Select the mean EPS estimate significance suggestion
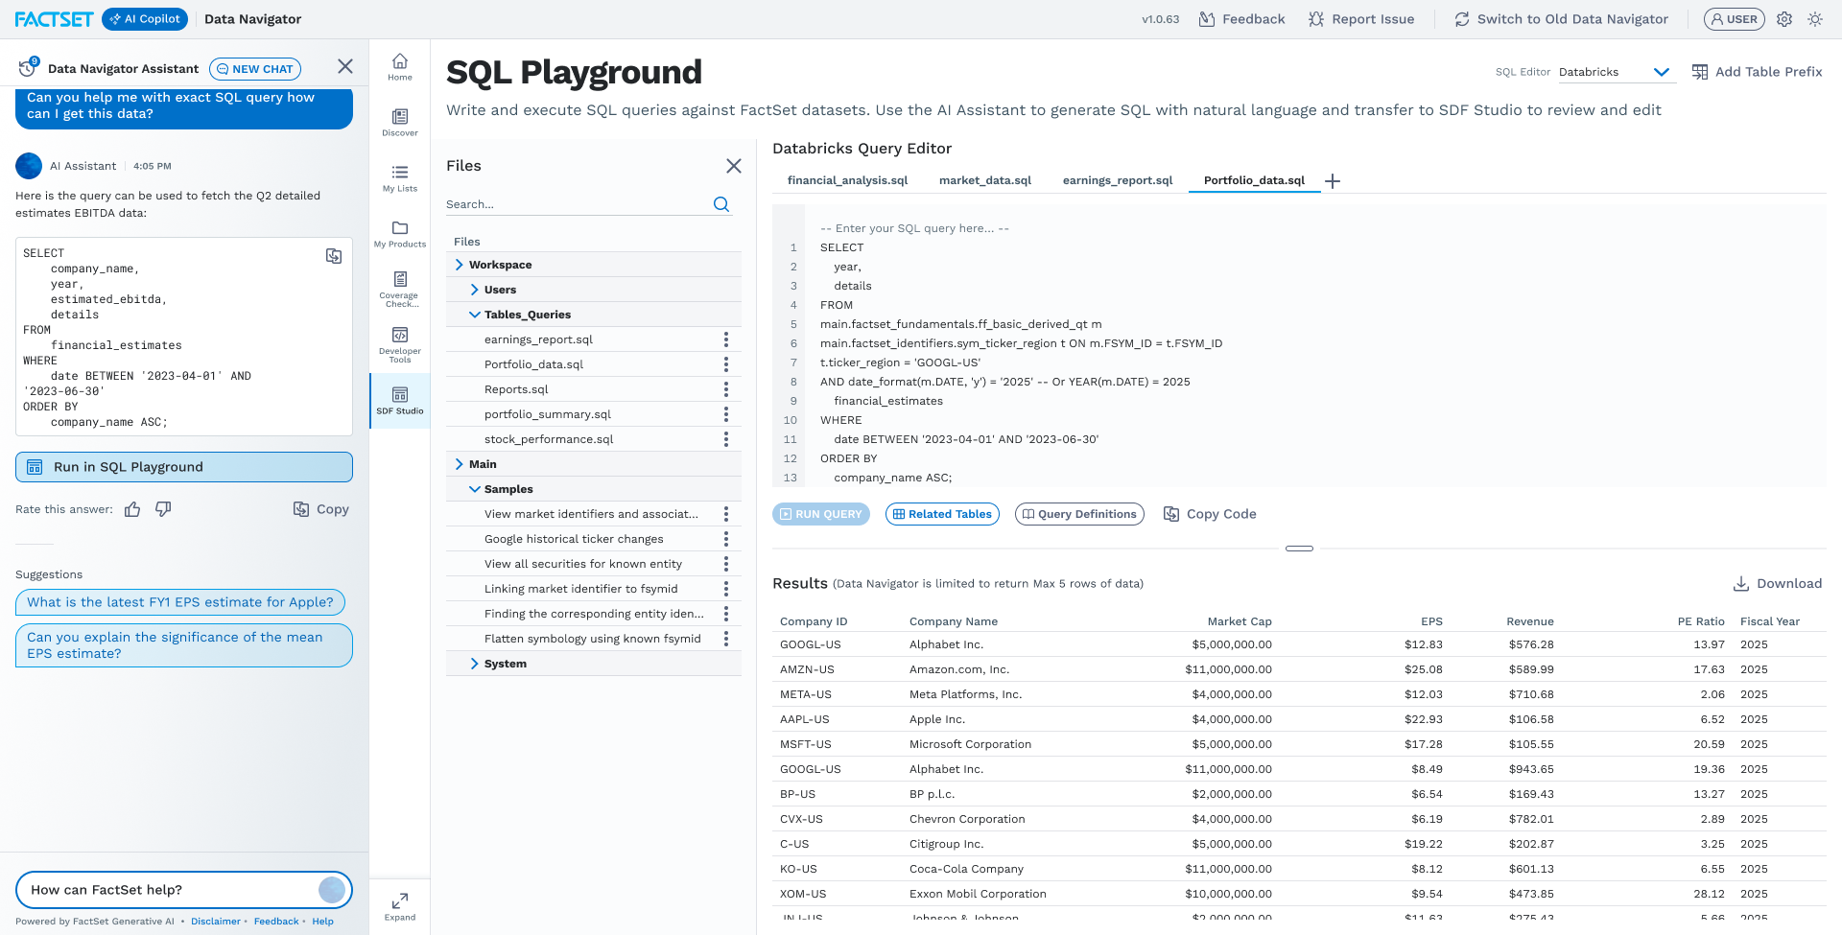The width and height of the screenshot is (1842, 935). click(x=184, y=645)
